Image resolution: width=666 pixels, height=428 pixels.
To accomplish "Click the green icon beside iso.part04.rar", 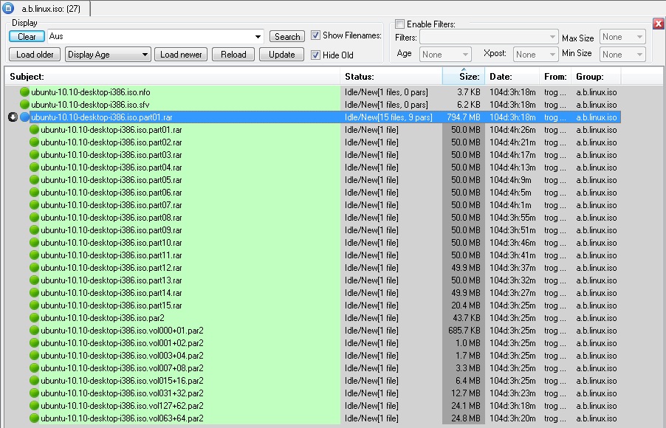I will click(35, 168).
